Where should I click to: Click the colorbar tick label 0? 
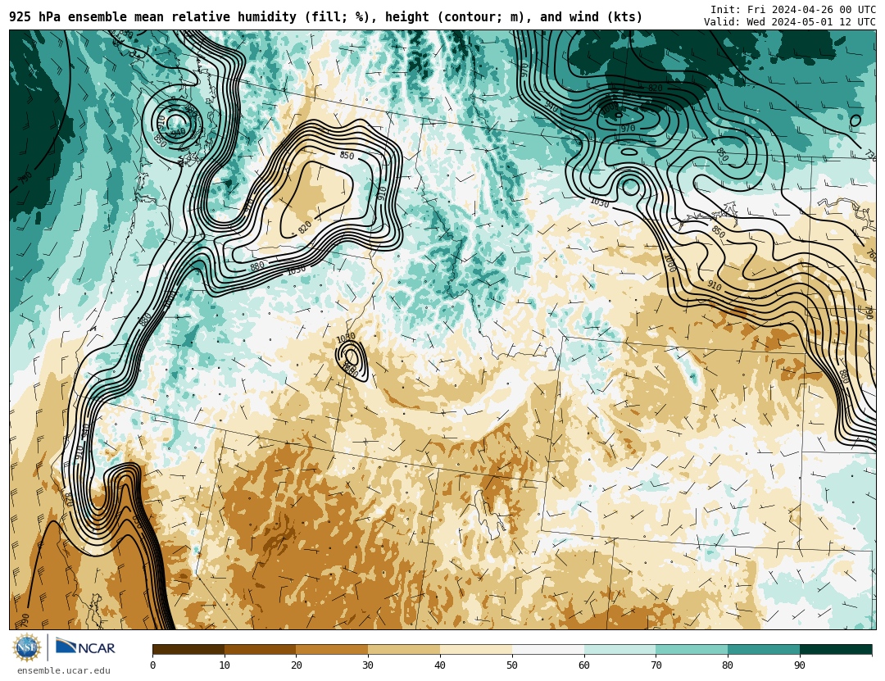pyautogui.click(x=153, y=665)
